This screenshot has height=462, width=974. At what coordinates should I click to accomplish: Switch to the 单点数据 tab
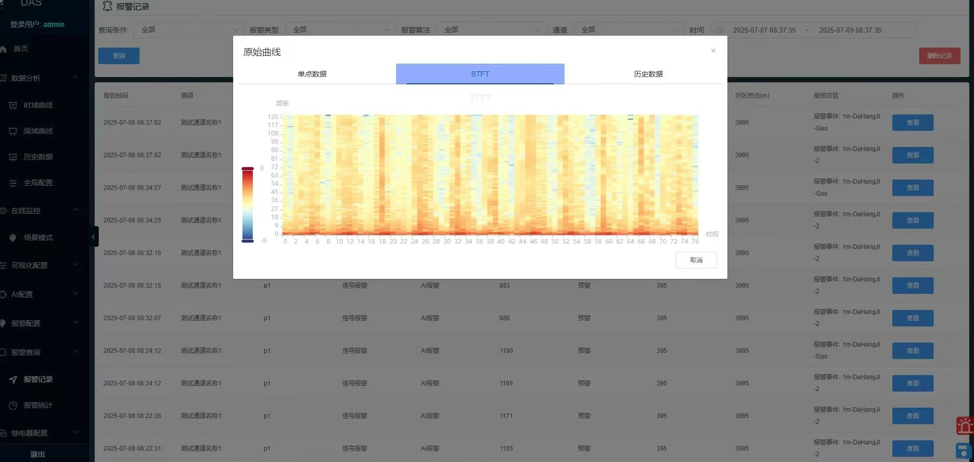pyautogui.click(x=312, y=74)
